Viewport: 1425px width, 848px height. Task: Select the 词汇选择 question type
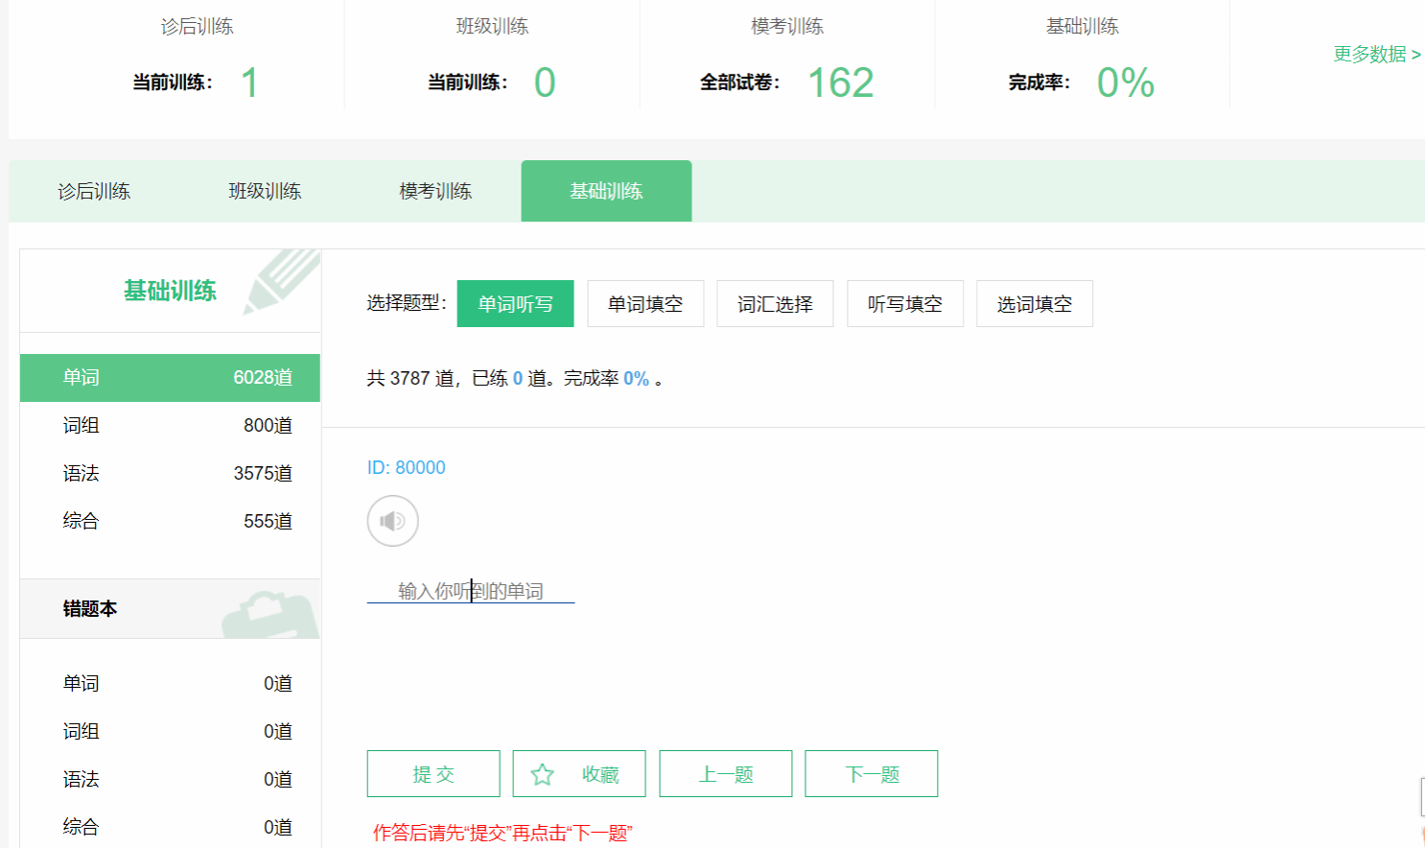(775, 304)
